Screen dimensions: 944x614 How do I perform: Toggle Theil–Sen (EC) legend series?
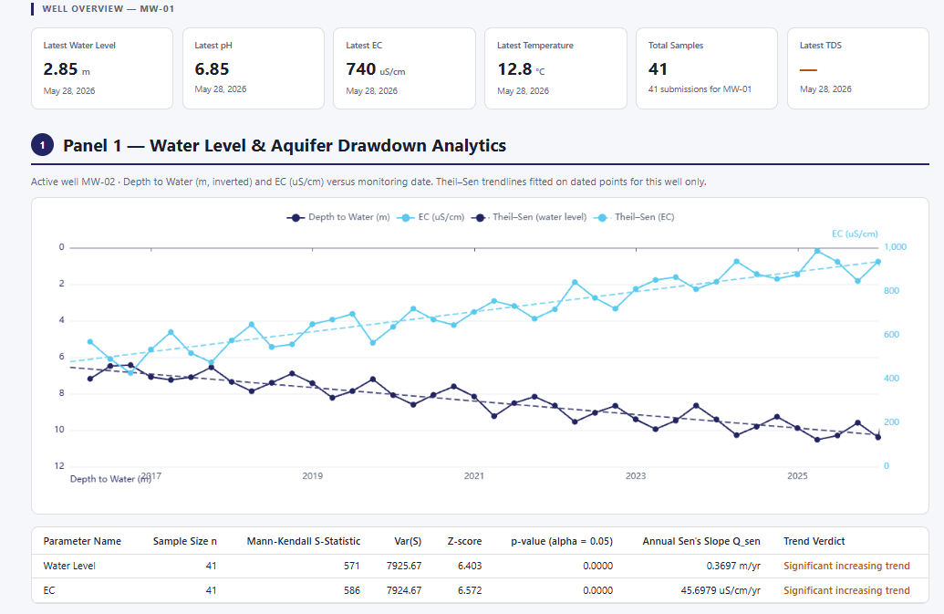click(634, 217)
